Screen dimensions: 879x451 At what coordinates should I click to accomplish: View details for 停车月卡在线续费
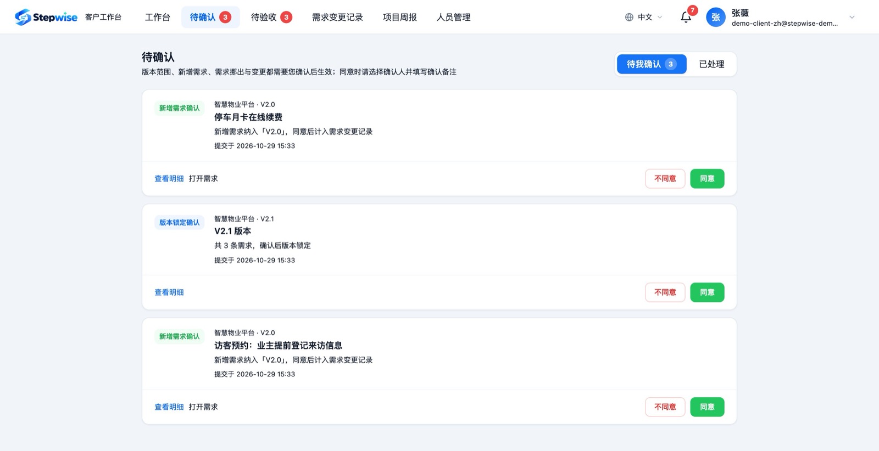[x=169, y=178]
